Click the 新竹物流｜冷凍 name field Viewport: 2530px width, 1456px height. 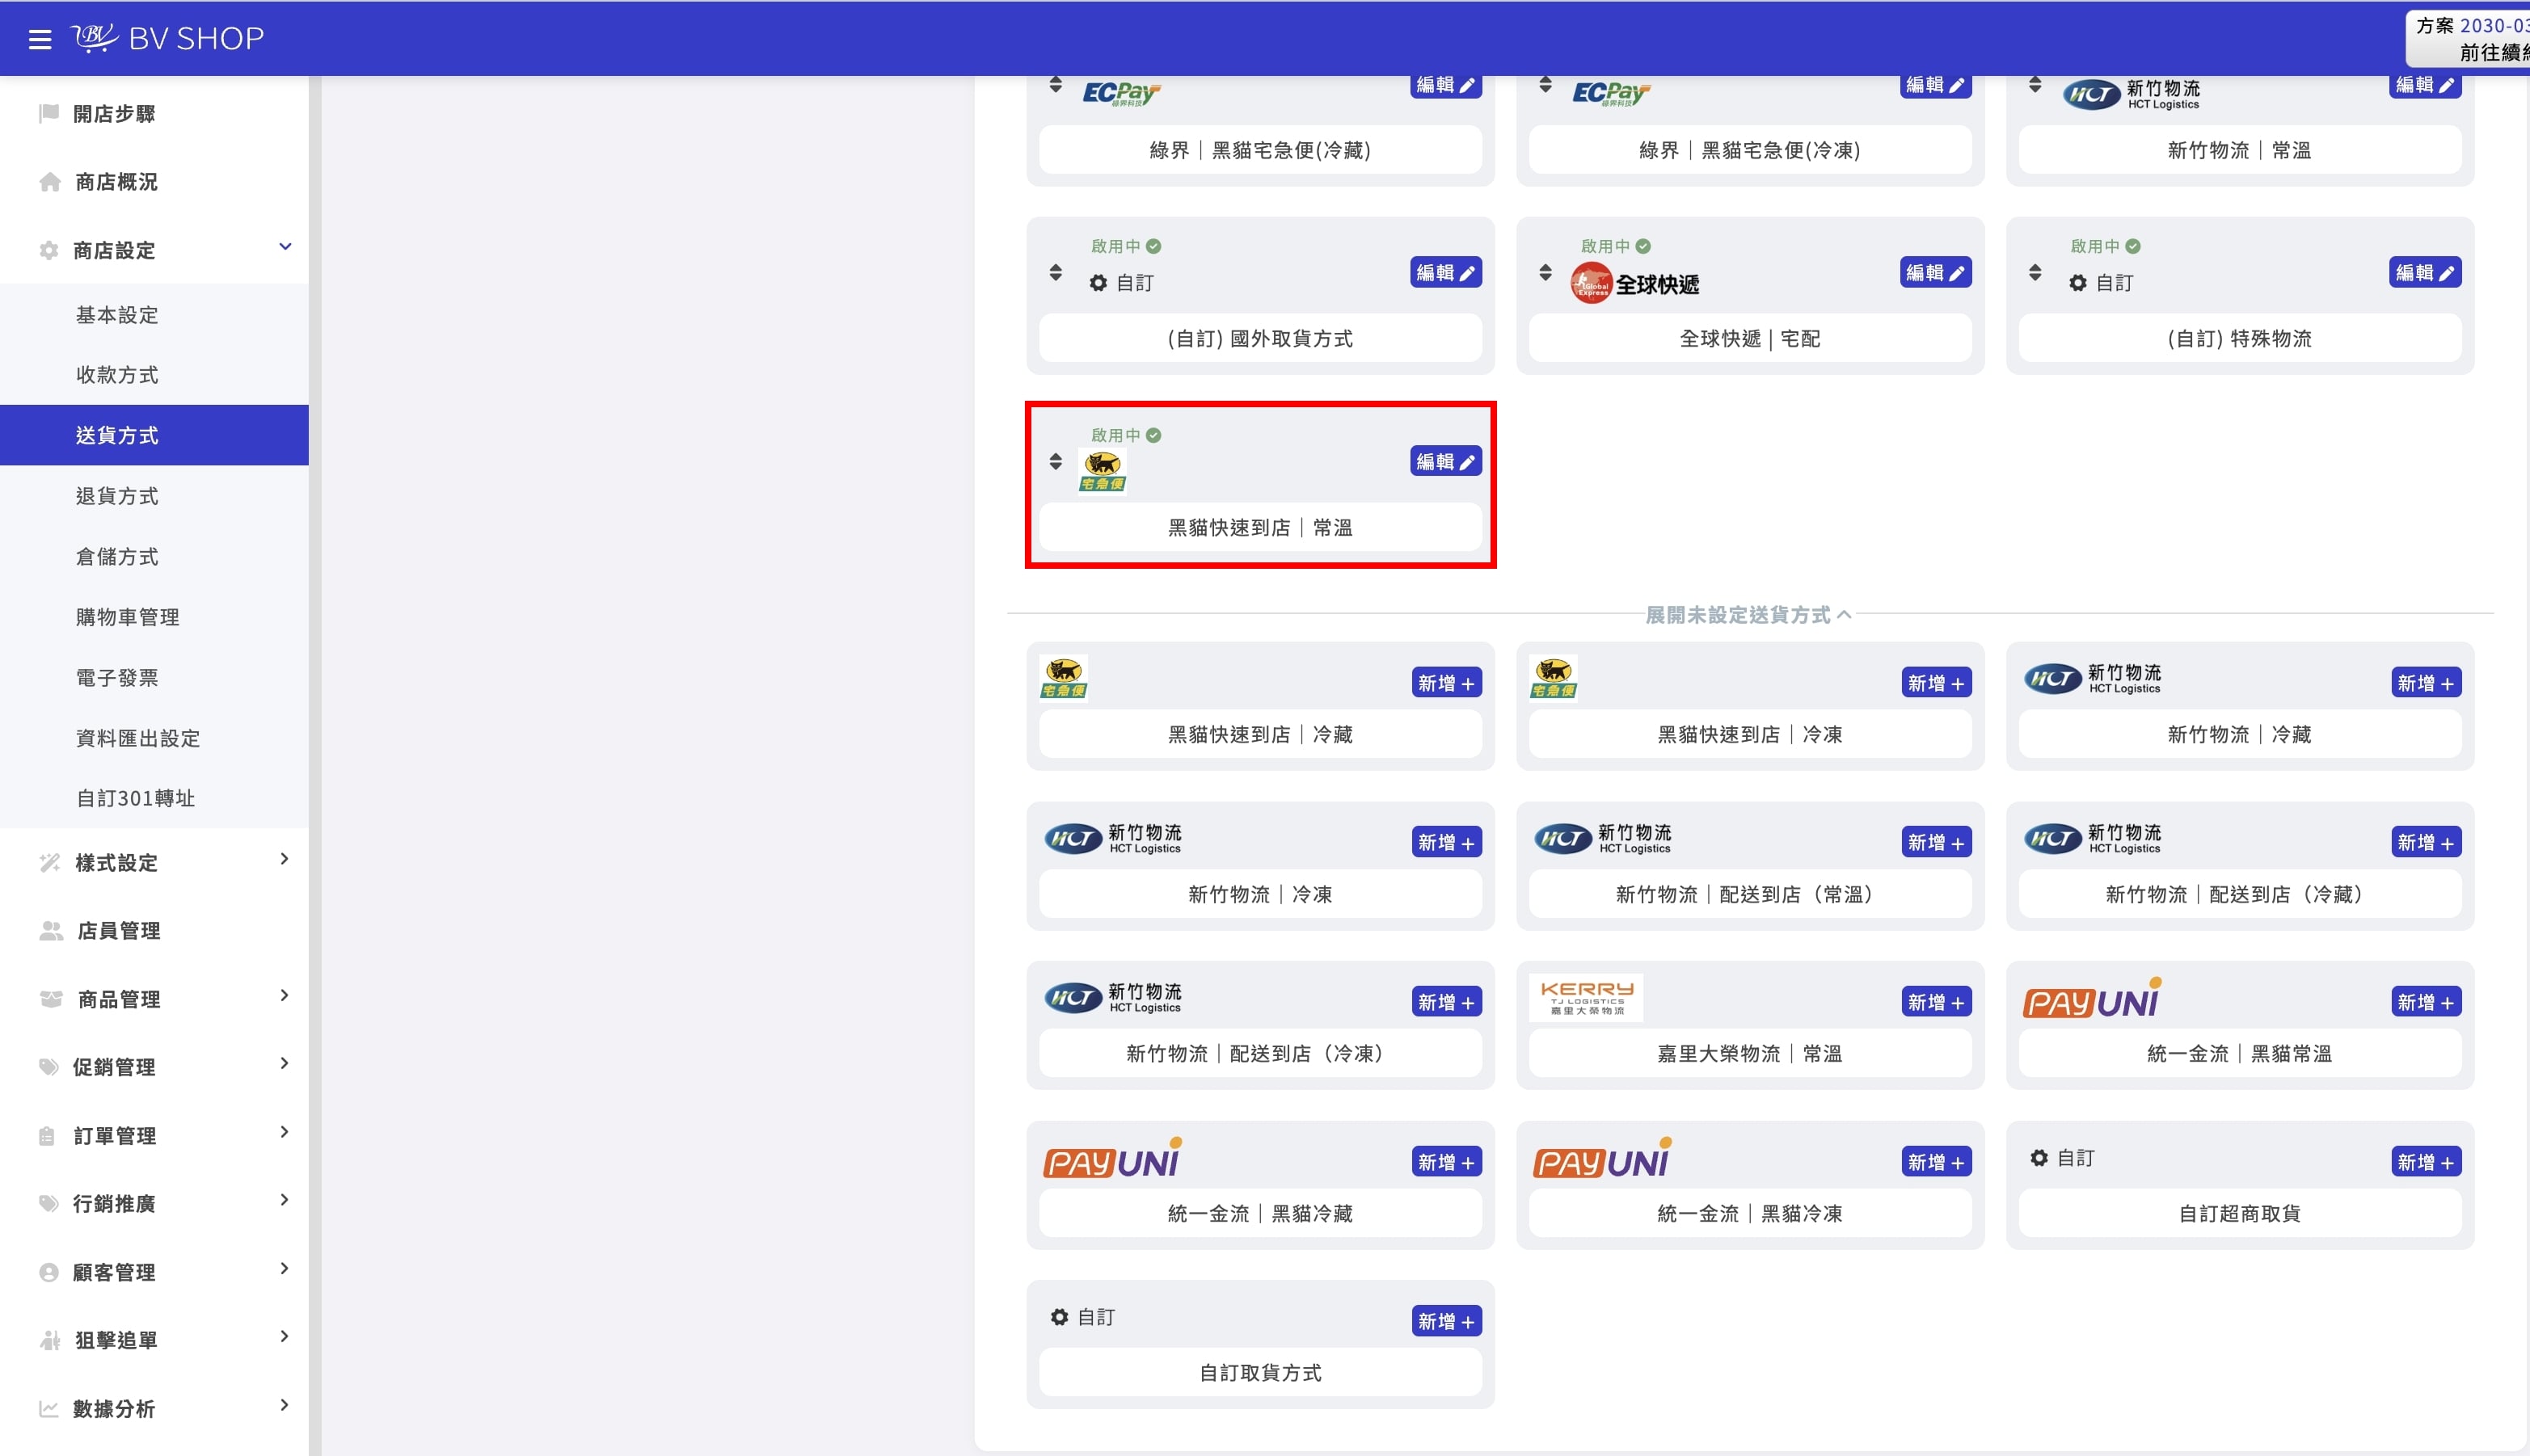click(1260, 894)
